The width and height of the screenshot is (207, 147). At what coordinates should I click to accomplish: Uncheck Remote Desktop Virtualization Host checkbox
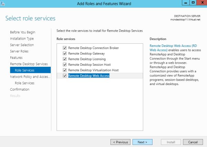click(65, 70)
